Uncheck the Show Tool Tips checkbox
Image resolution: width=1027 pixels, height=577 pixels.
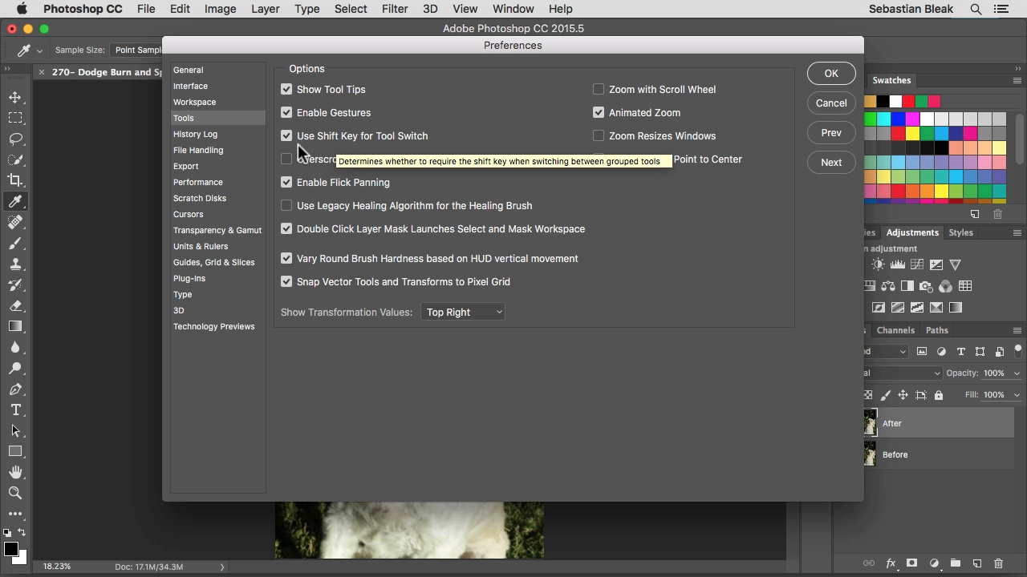[x=286, y=89]
